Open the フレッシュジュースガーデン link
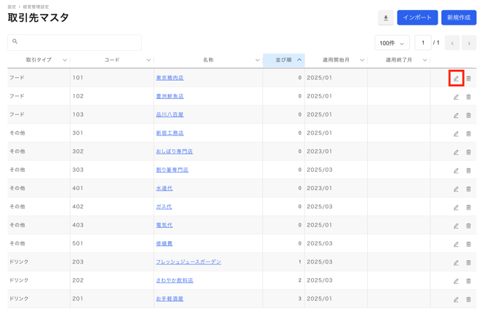 tap(188, 262)
